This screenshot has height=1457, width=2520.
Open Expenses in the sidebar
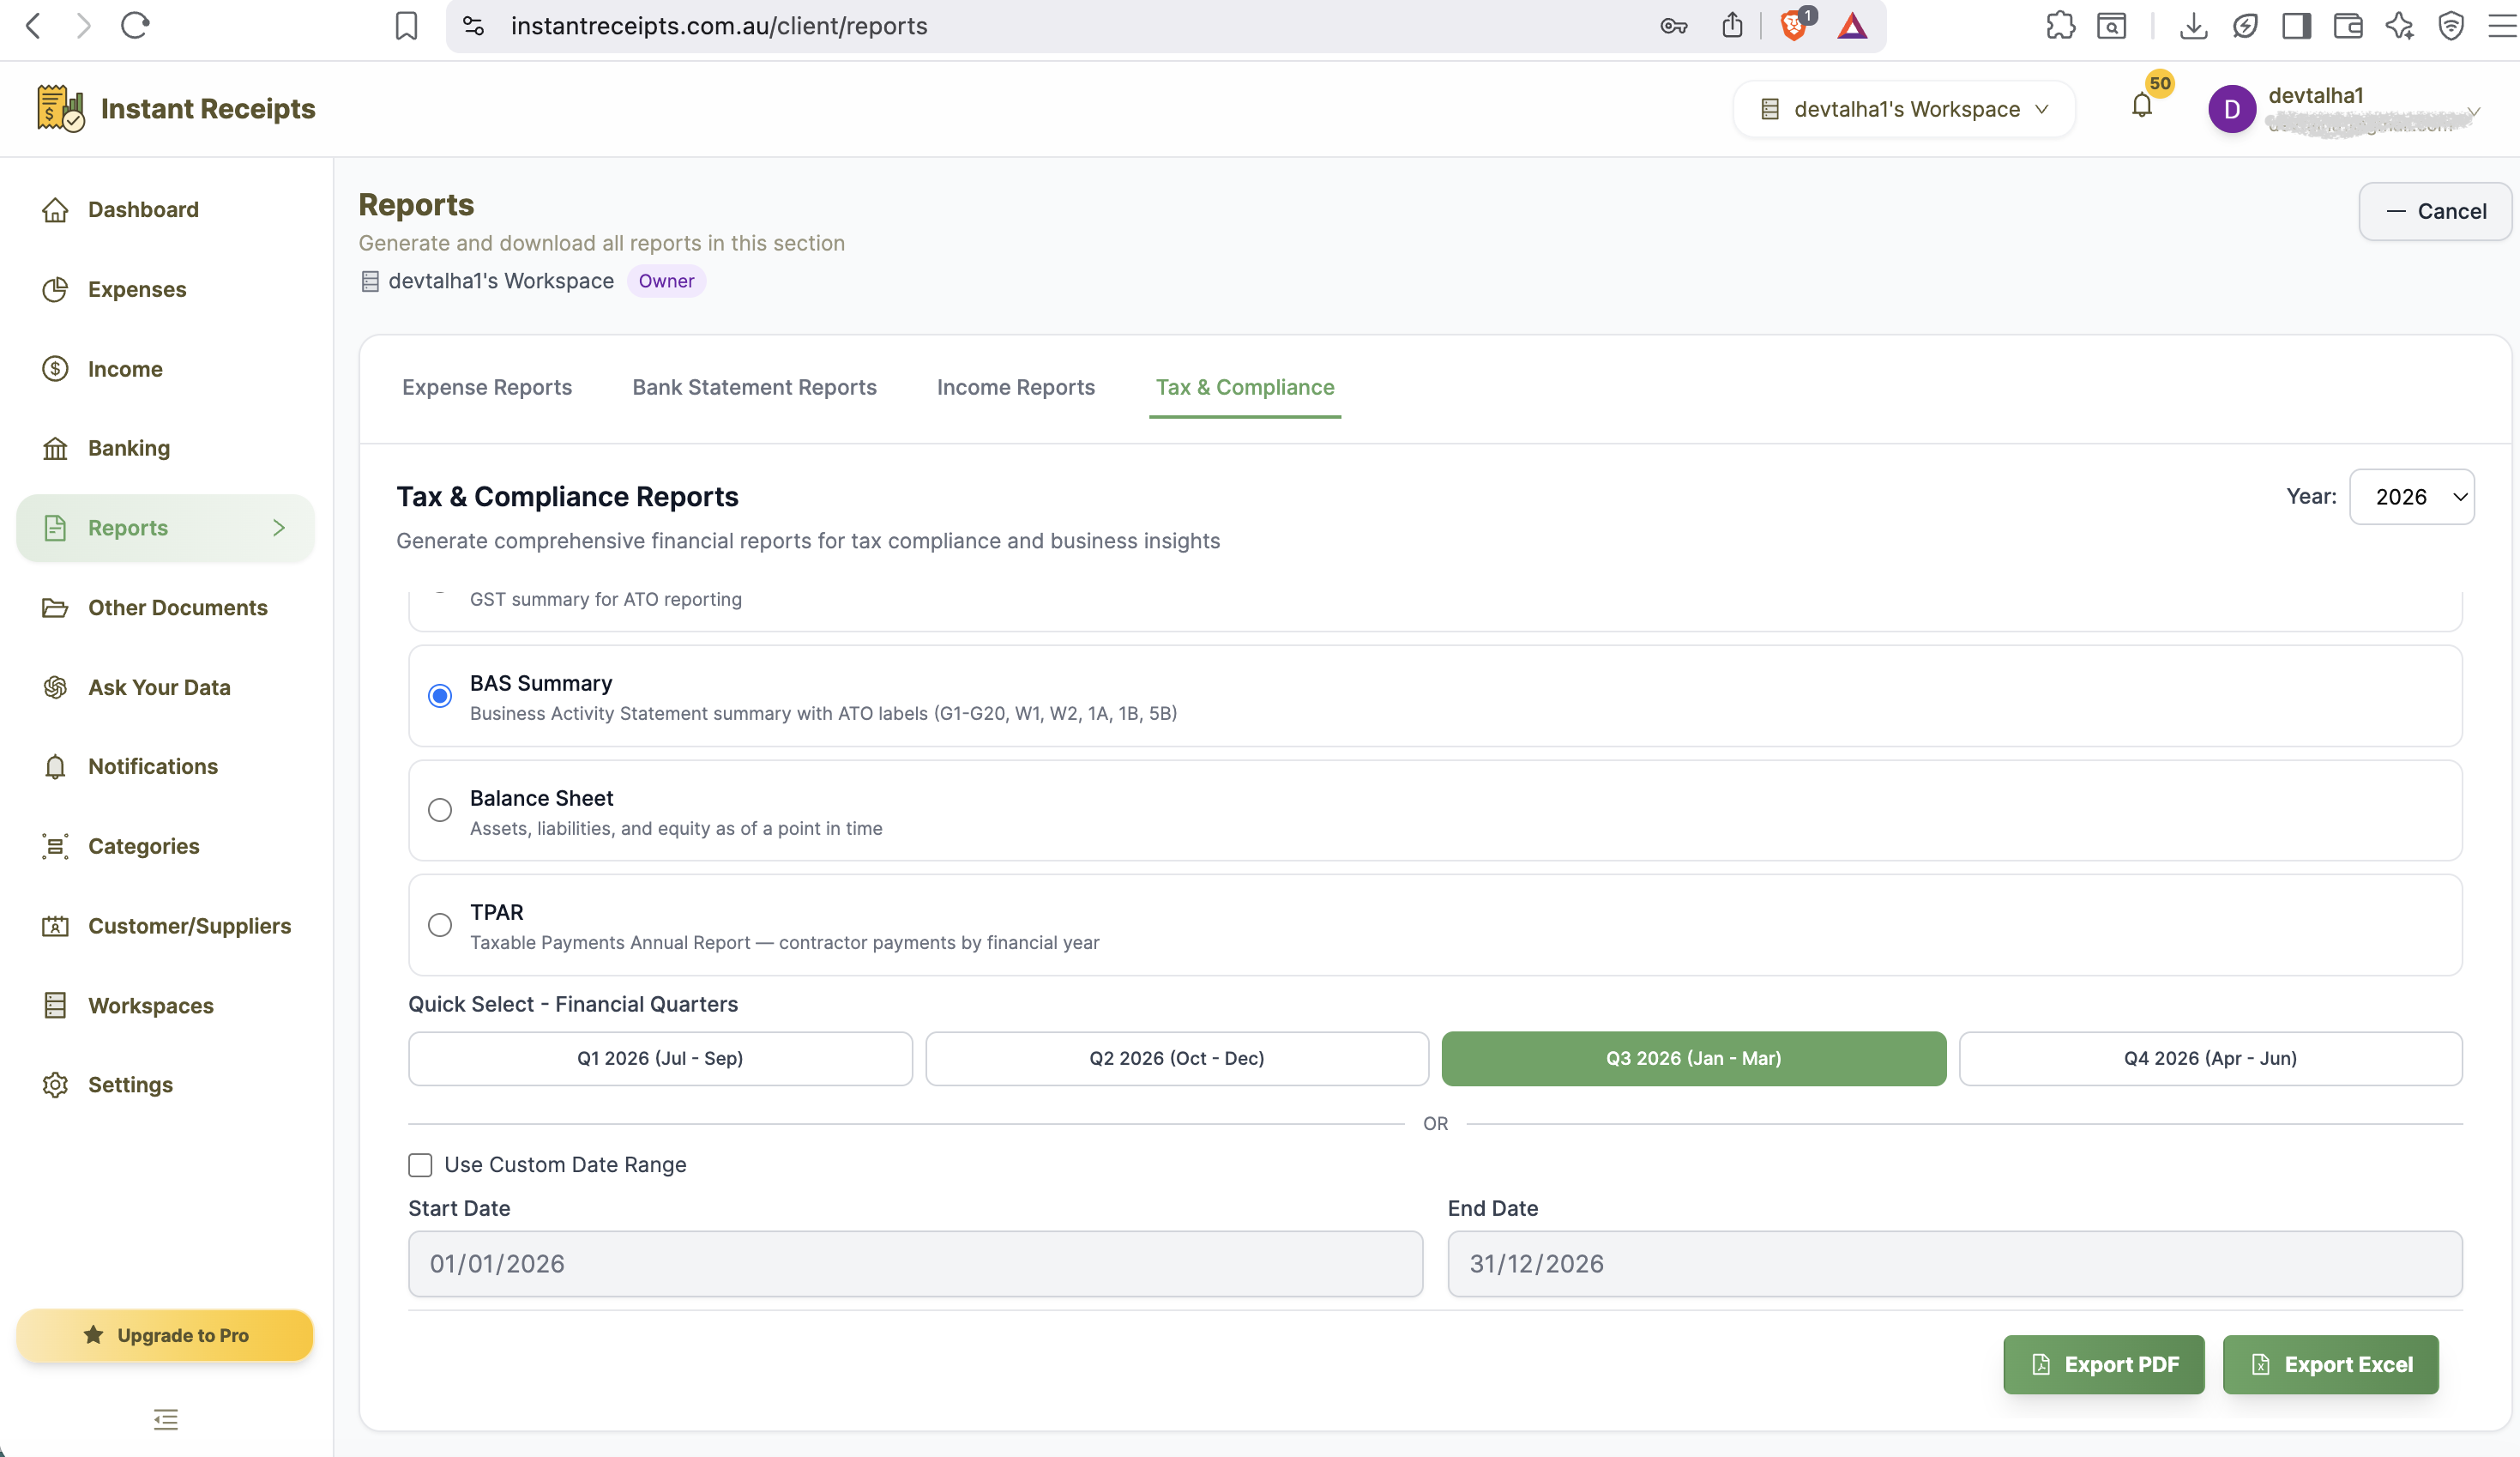[165, 289]
